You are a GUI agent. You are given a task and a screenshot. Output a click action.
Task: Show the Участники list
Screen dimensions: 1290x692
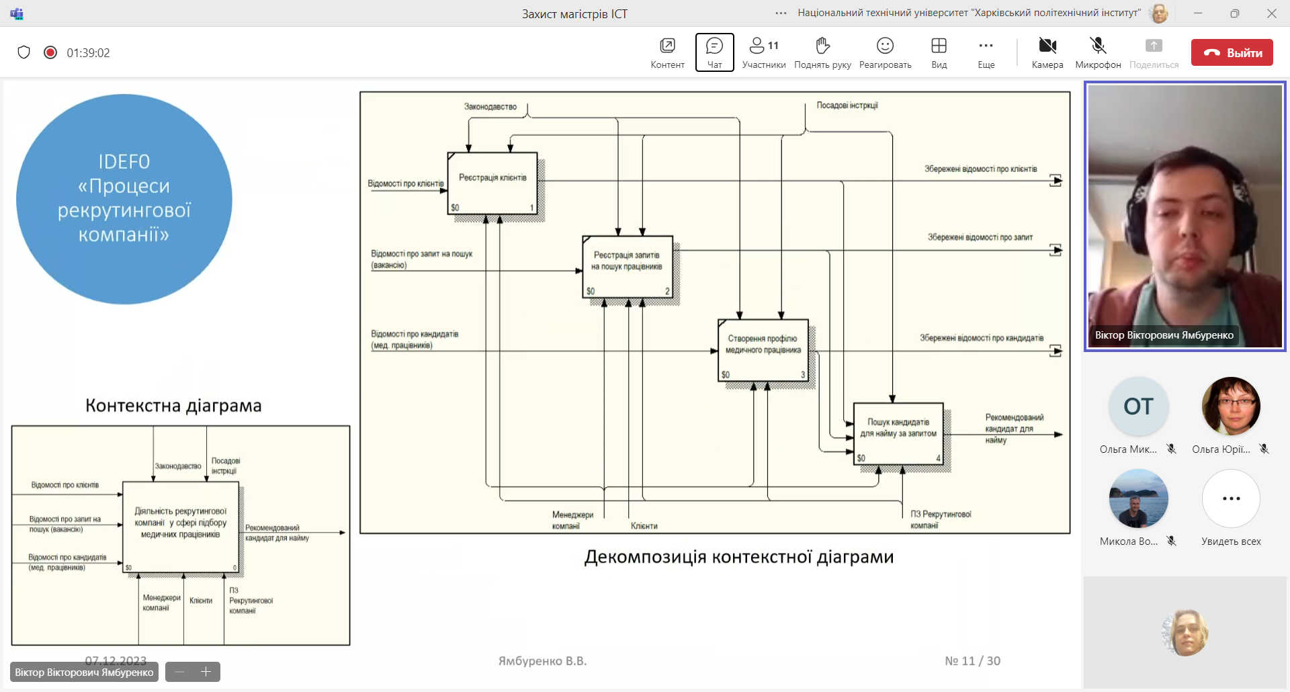[764, 52]
